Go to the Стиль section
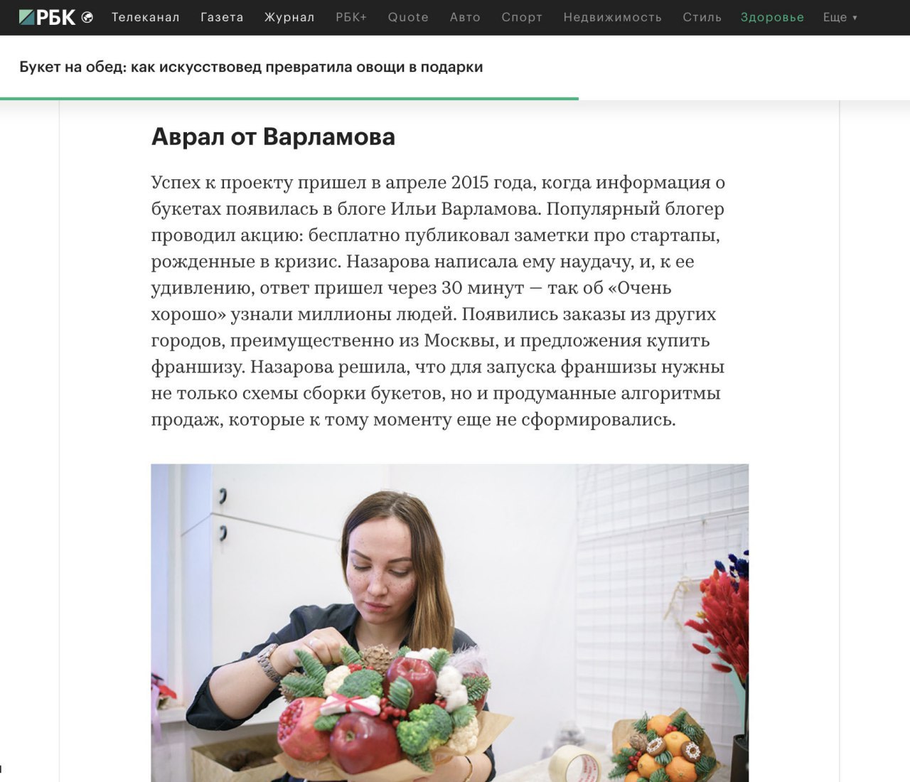Image resolution: width=910 pixels, height=782 pixels. click(x=702, y=17)
